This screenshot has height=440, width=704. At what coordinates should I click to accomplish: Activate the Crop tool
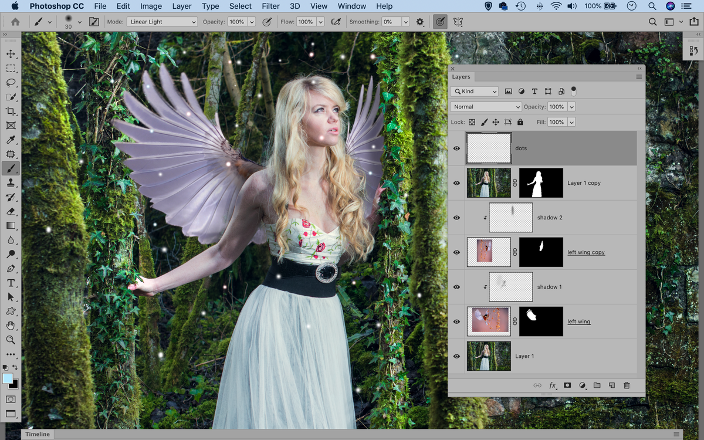[x=12, y=111]
